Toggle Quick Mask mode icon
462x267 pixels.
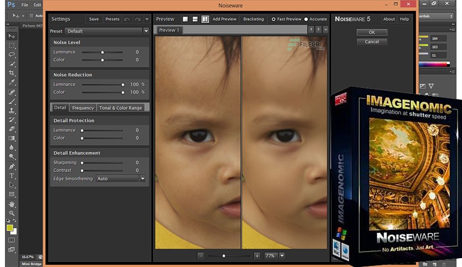[x=12, y=240]
